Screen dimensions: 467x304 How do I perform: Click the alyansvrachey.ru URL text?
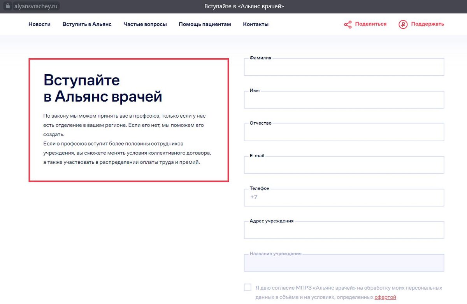[36, 7]
